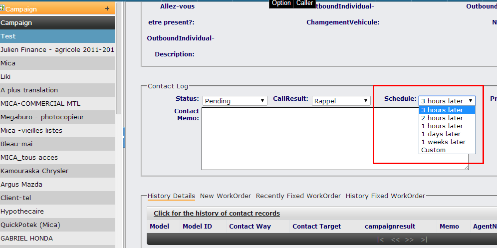Jump to last page of history records

coord(424,240)
